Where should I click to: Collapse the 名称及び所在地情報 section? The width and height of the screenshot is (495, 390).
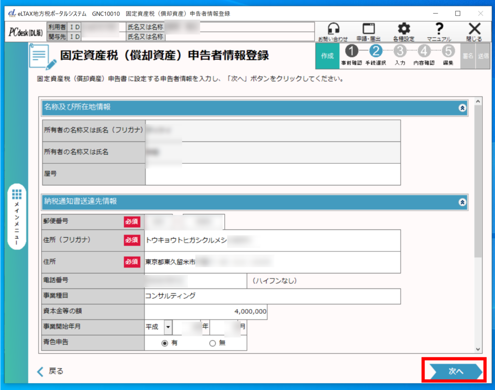tap(462, 108)
